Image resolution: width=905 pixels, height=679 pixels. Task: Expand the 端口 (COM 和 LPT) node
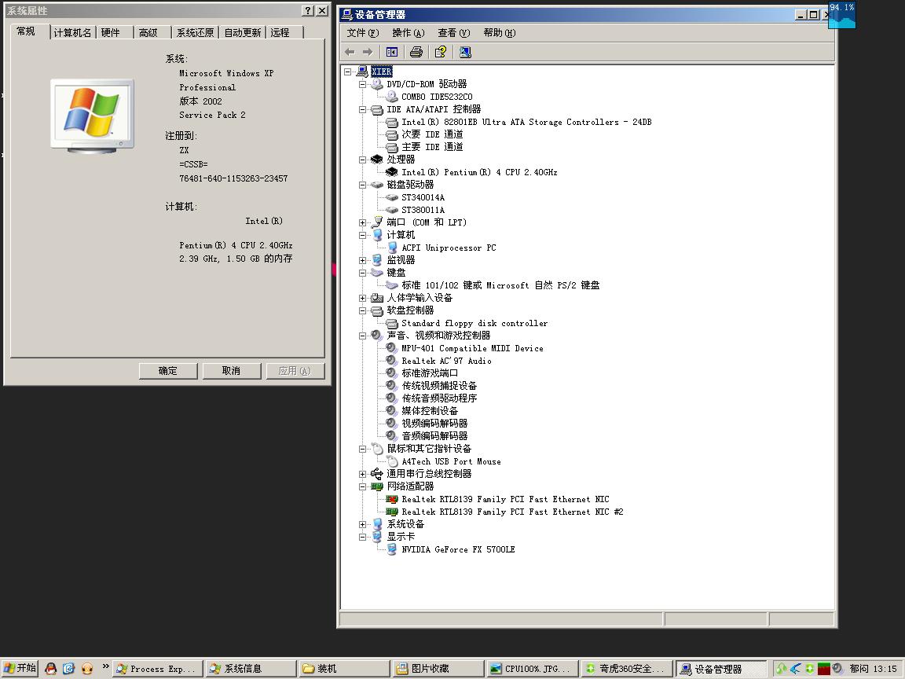click(x=362, y=222)
